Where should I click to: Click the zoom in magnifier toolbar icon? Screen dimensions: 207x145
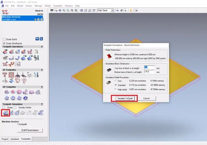tap(64, 10)
